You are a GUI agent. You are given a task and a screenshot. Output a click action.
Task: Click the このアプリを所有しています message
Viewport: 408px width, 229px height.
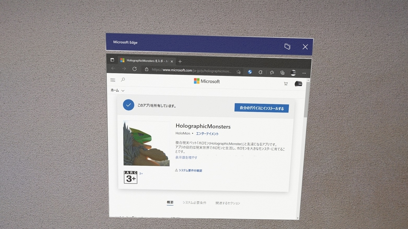[x=157, y=106]
